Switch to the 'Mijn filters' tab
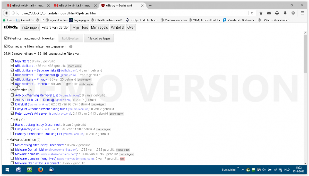The image size is (309, 176). (x=80, y=27)
